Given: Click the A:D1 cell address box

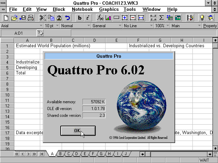Looking at the screenshot, I should pyautogui.click(x=19, y=33).
